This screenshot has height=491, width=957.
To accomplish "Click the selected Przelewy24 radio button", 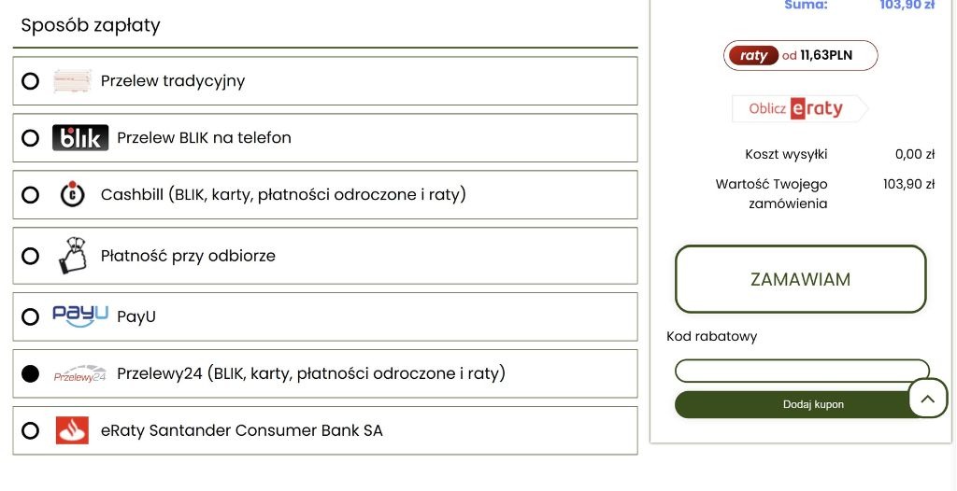I will coord(30,373).
